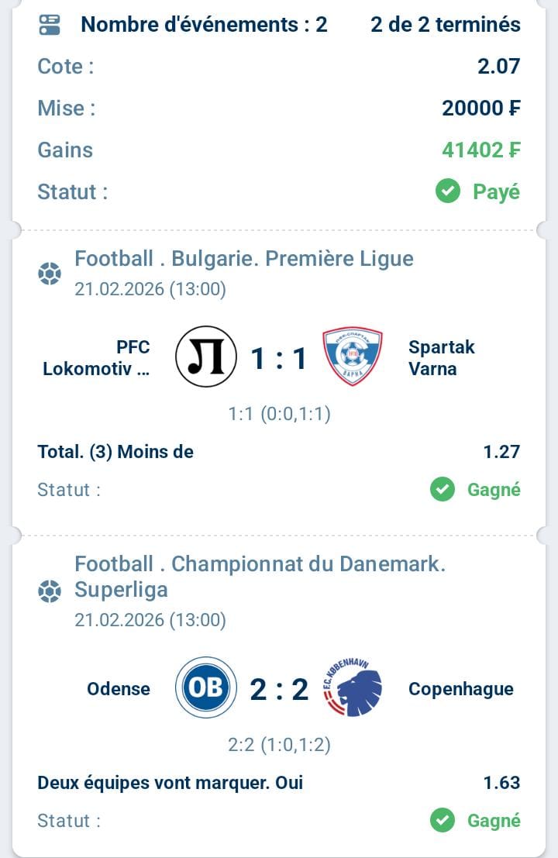This screenshot has width=558, height=858.
Task: Tap the Spartak Varna club crest
Action: point(353,357)
